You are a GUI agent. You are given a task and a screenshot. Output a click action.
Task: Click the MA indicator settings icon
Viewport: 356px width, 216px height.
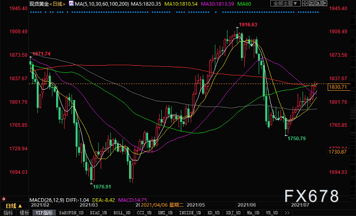pyautogui.click(x=71, y=3)
